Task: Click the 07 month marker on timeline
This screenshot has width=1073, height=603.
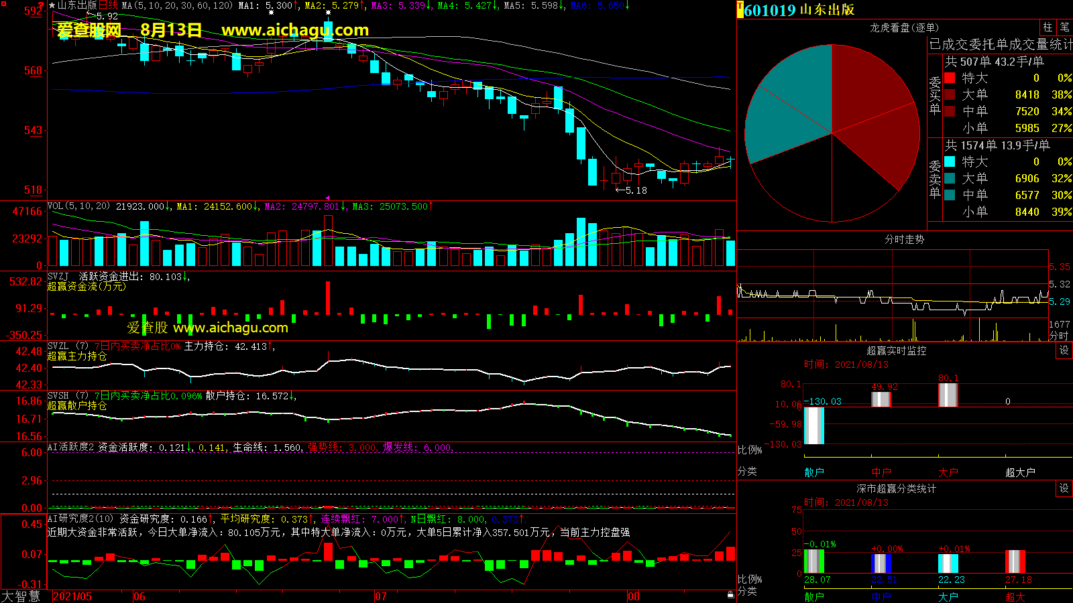Action: [x=381, y=596]
